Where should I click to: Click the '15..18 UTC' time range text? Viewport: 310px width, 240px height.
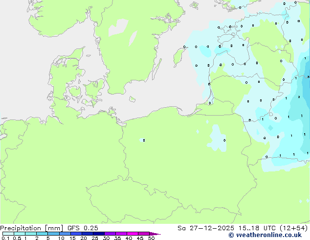click(257, 228)
